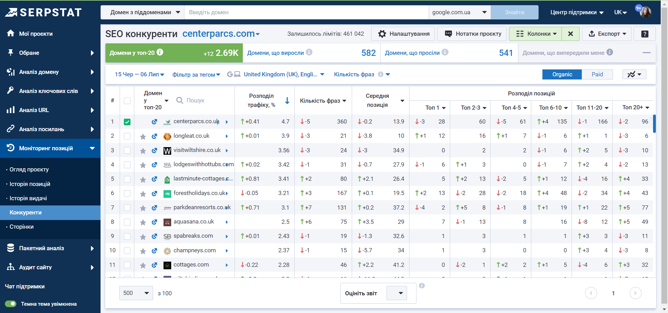
Task: Open Огляд проєкту submenu item
Action: (29, 170)
